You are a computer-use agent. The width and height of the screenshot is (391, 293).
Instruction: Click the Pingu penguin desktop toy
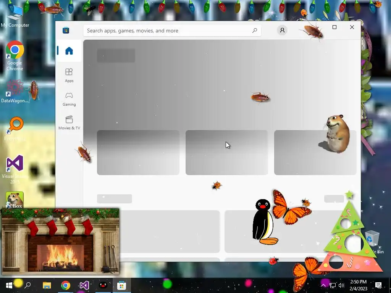(x=264, y=222)
